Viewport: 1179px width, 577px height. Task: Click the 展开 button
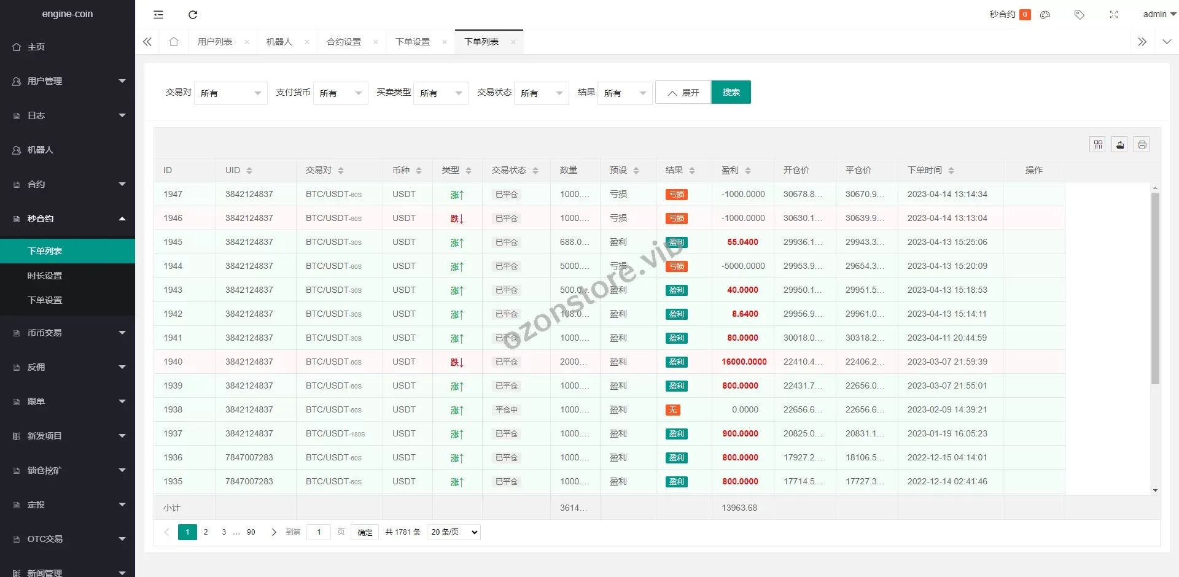tap(683, 93)
